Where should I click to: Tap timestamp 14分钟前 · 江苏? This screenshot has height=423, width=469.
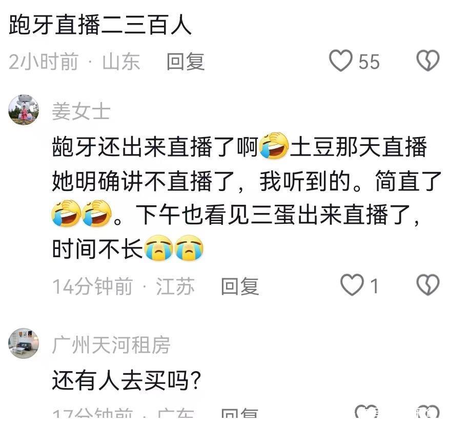click(x=123, y=286)
